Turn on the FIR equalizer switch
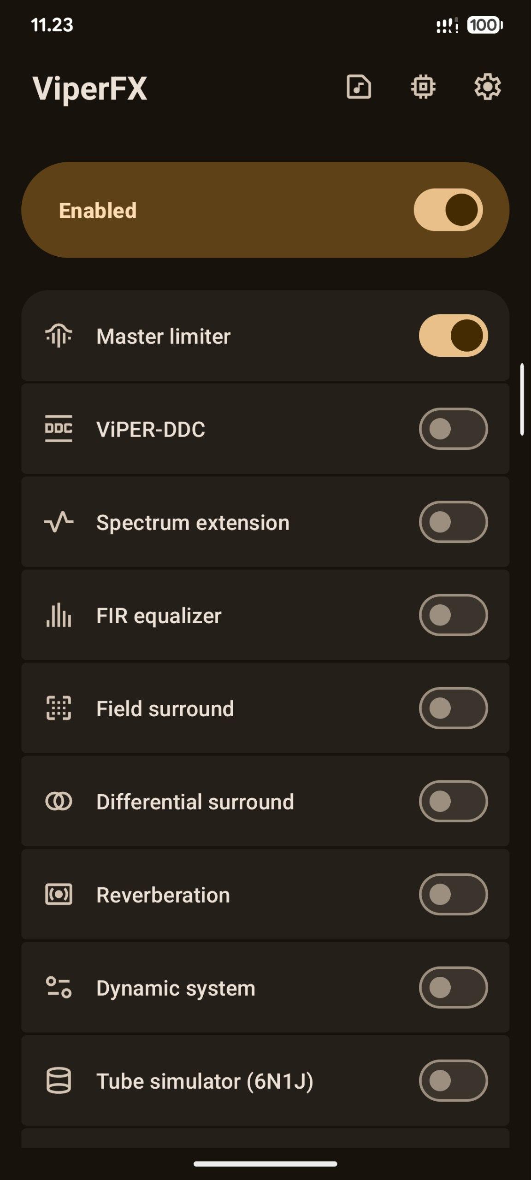Screen dimensions: 531x1180 453,615
